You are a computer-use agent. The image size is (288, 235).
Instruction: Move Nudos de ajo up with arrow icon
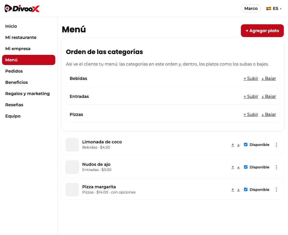coord(233,167)
